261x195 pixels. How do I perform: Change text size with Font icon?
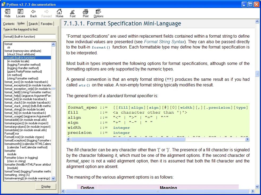72,13
